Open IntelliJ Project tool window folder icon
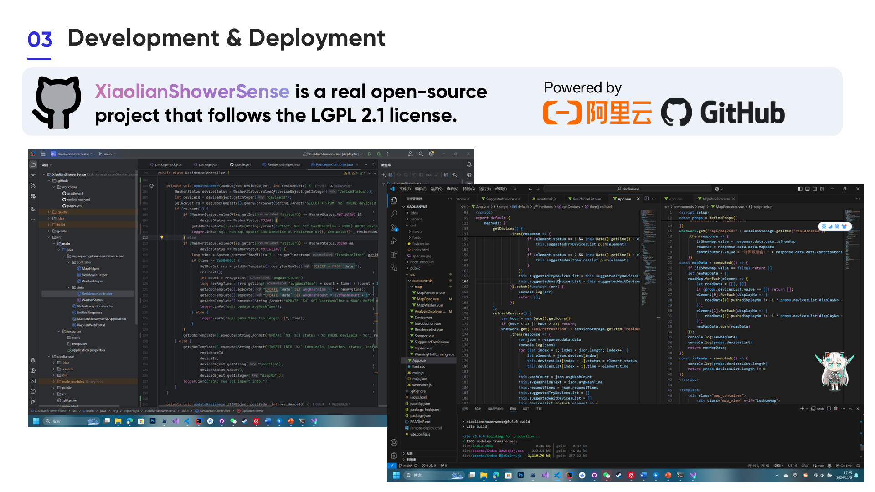The height and width of the screenshot is (492, 875). (x=33, y=164)
